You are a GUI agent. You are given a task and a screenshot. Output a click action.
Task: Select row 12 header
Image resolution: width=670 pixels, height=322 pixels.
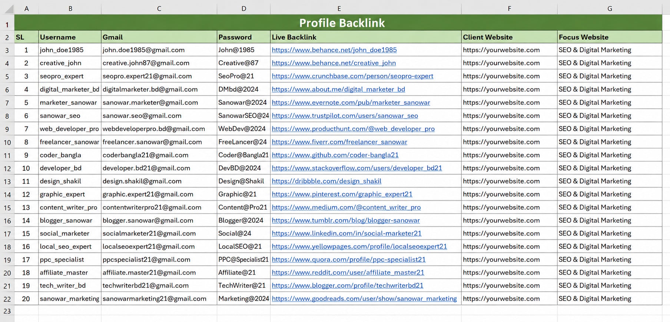pyautogui.click(x=7, y=168)
